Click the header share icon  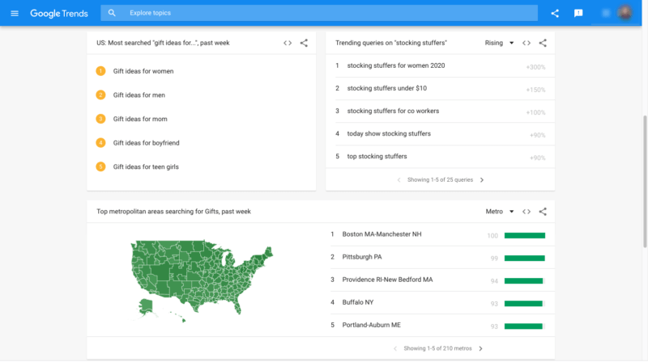coord(555,13)
